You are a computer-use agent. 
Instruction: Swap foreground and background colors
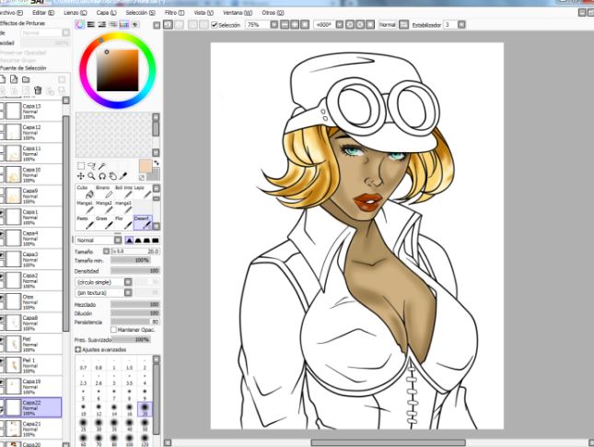coord(156,163)
